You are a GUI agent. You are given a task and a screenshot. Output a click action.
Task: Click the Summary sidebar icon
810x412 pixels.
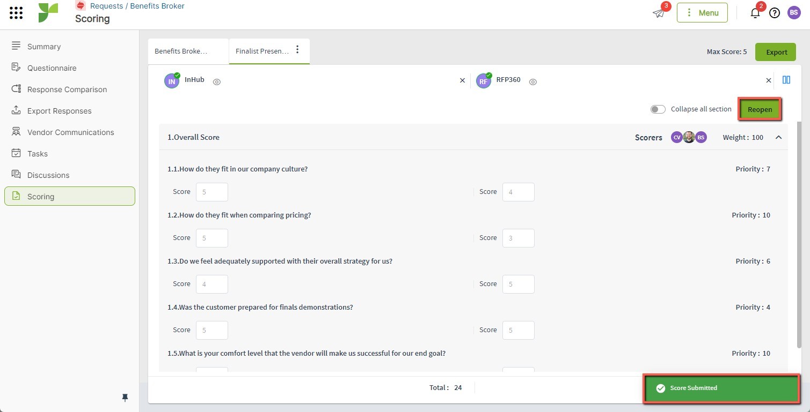[16, 46]
